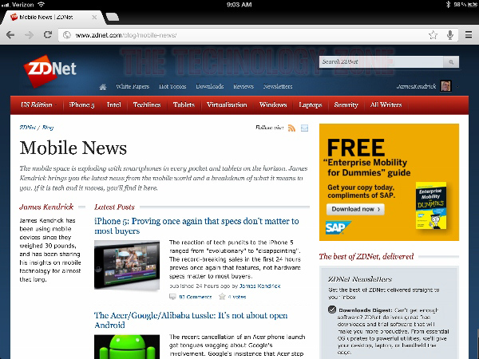Go back with the browser back arrow
479x359 pixels.
coord(10,35)
